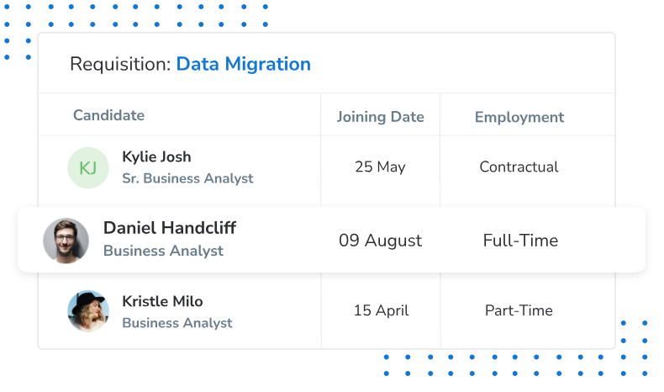Click the KJ initials avatar
Screen dimensions: 664x392
(88, 167)
